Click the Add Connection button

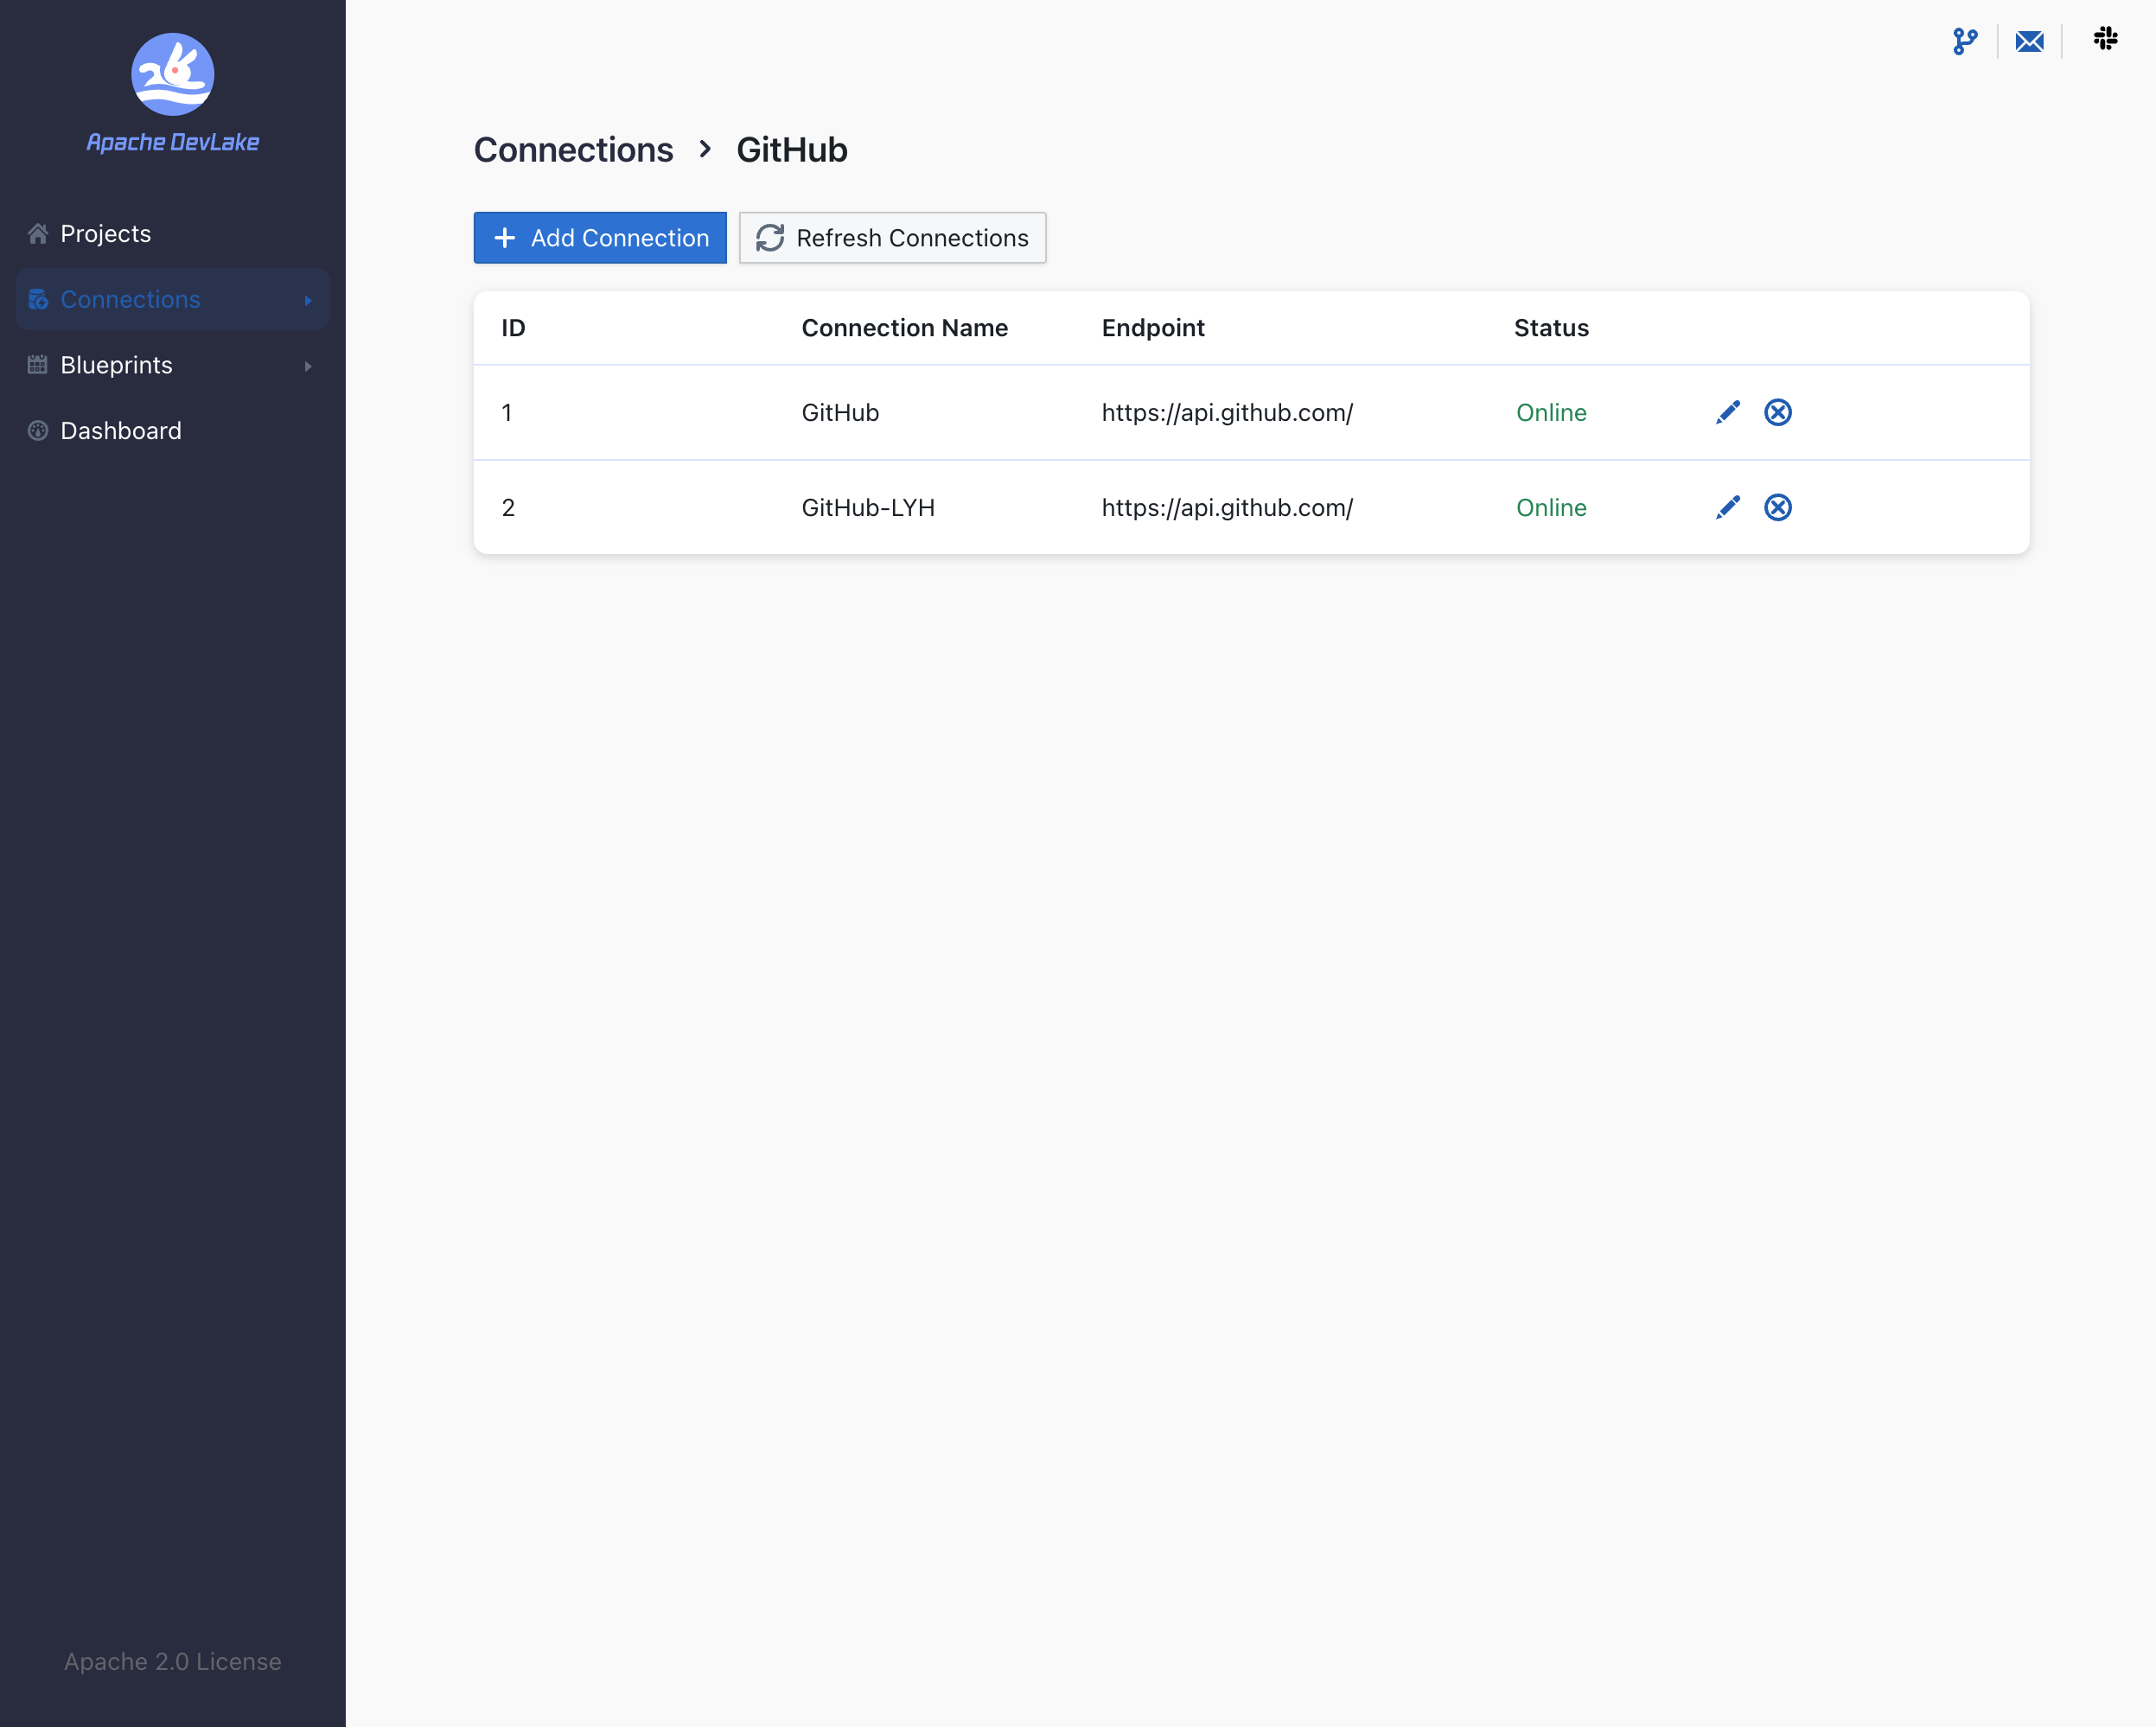(600, 238)
